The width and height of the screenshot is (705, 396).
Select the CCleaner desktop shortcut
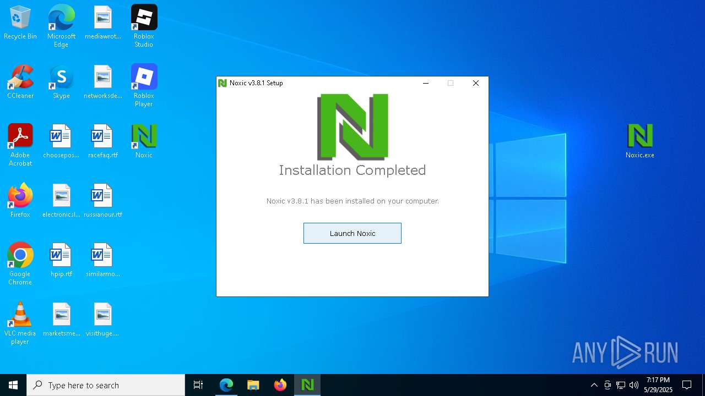(x=20, y=82)
